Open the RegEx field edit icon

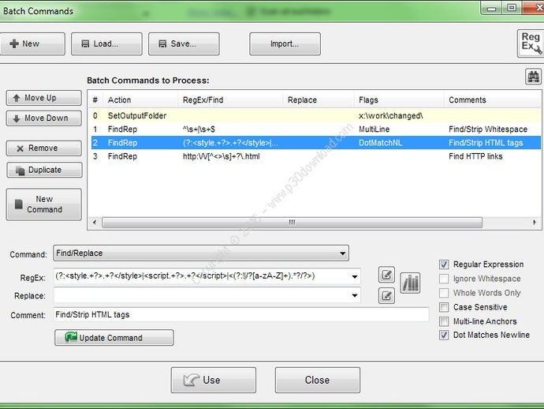(x=386, y=275)
